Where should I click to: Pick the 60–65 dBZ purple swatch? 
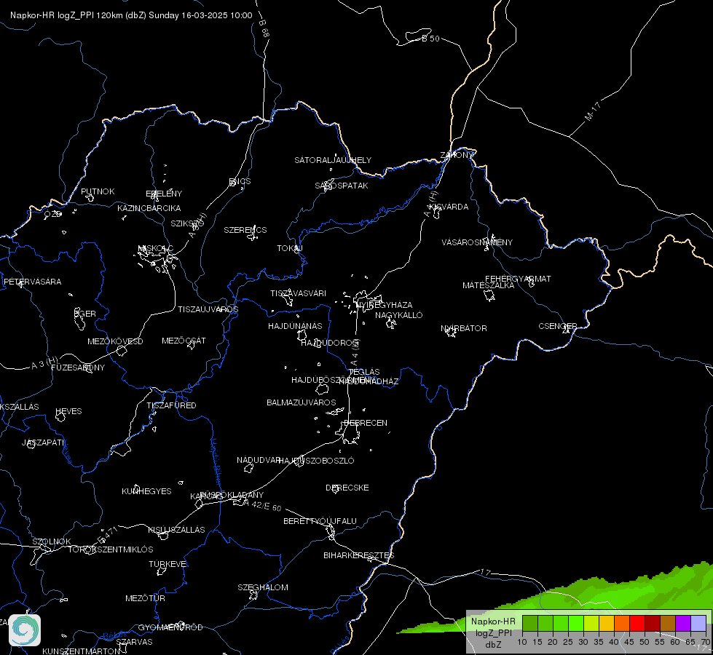pos(683,623)
